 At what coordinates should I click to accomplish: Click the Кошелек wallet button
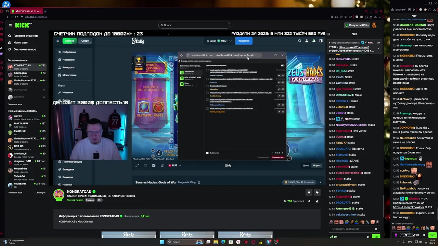244,41
